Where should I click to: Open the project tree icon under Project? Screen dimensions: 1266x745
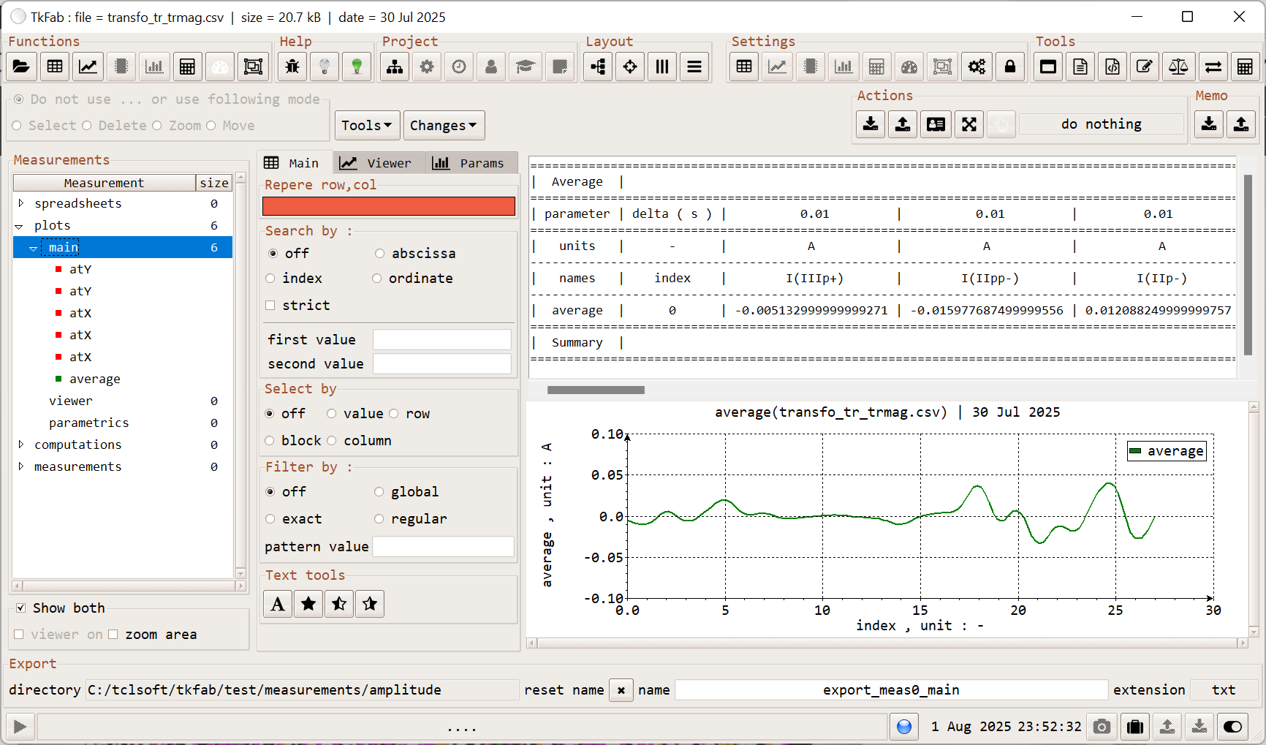pyautogui.click(x=394, y=67)
